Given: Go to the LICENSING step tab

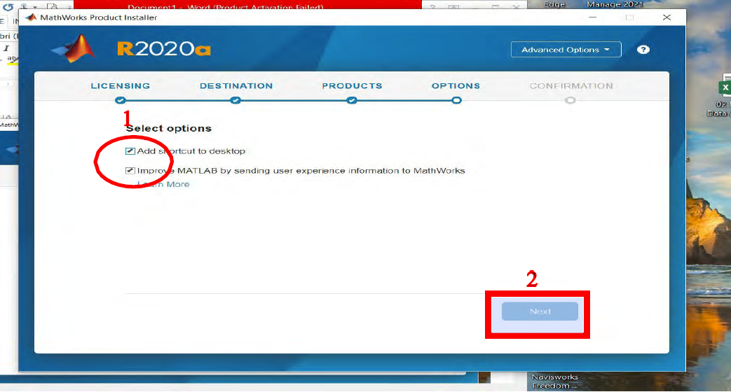Looking at the screenshot, I should [x=121, y=86].
